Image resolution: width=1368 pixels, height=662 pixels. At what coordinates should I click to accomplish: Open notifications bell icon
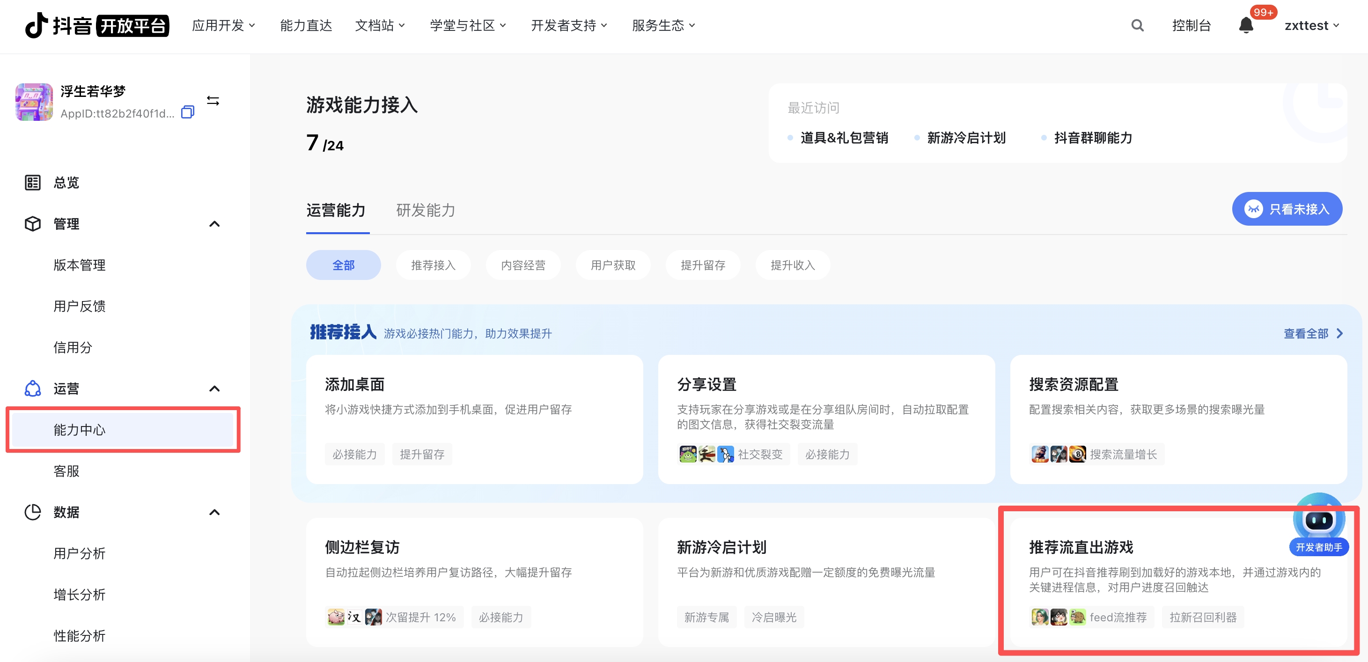click(1246, 25)
